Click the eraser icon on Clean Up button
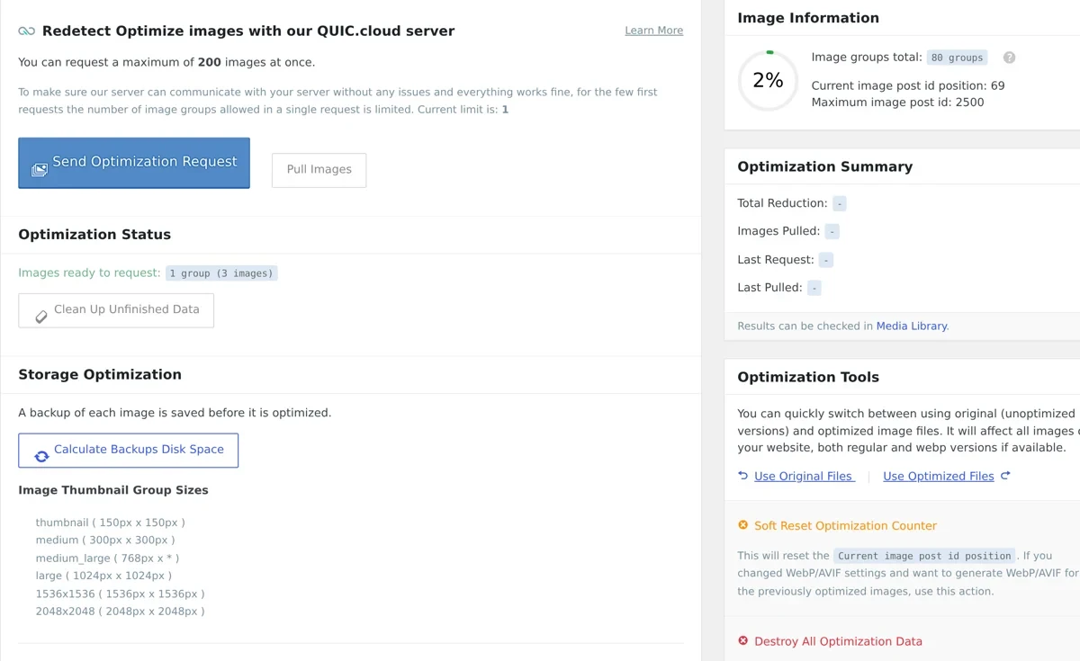Image resolution: width=1080 pixels, height=661 pixels. tap(41, 317)
